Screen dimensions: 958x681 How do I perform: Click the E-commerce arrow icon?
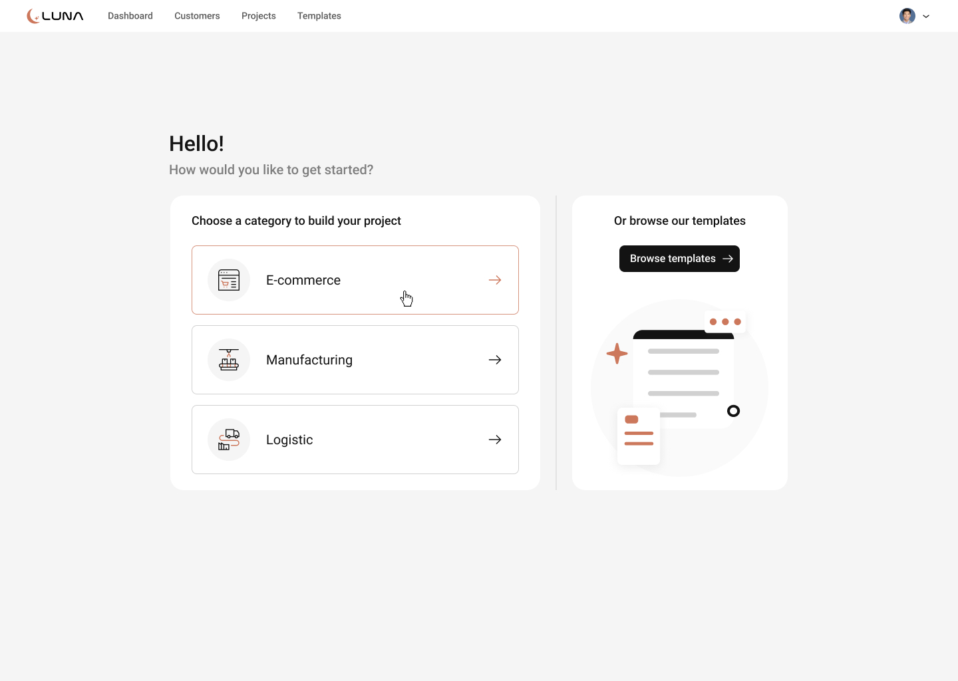[495, 280]
